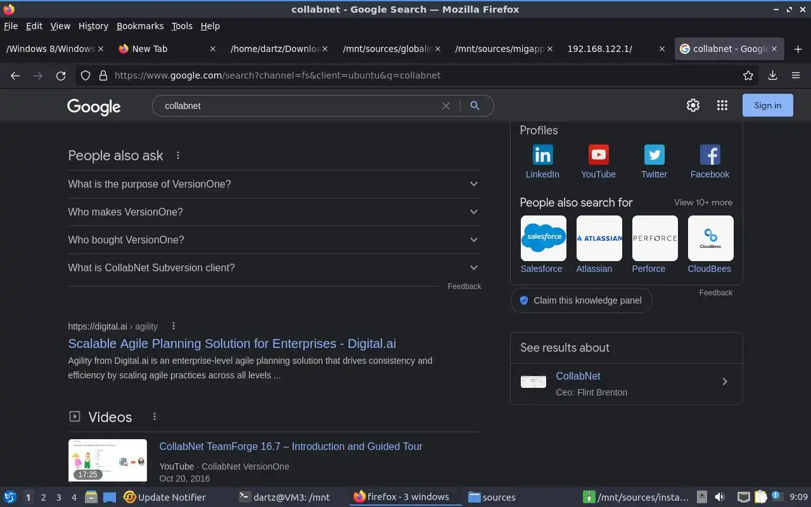Viewport: 811px width, 507px height.
Task: Open the Bookmarks menu
Action: (140, 26)
